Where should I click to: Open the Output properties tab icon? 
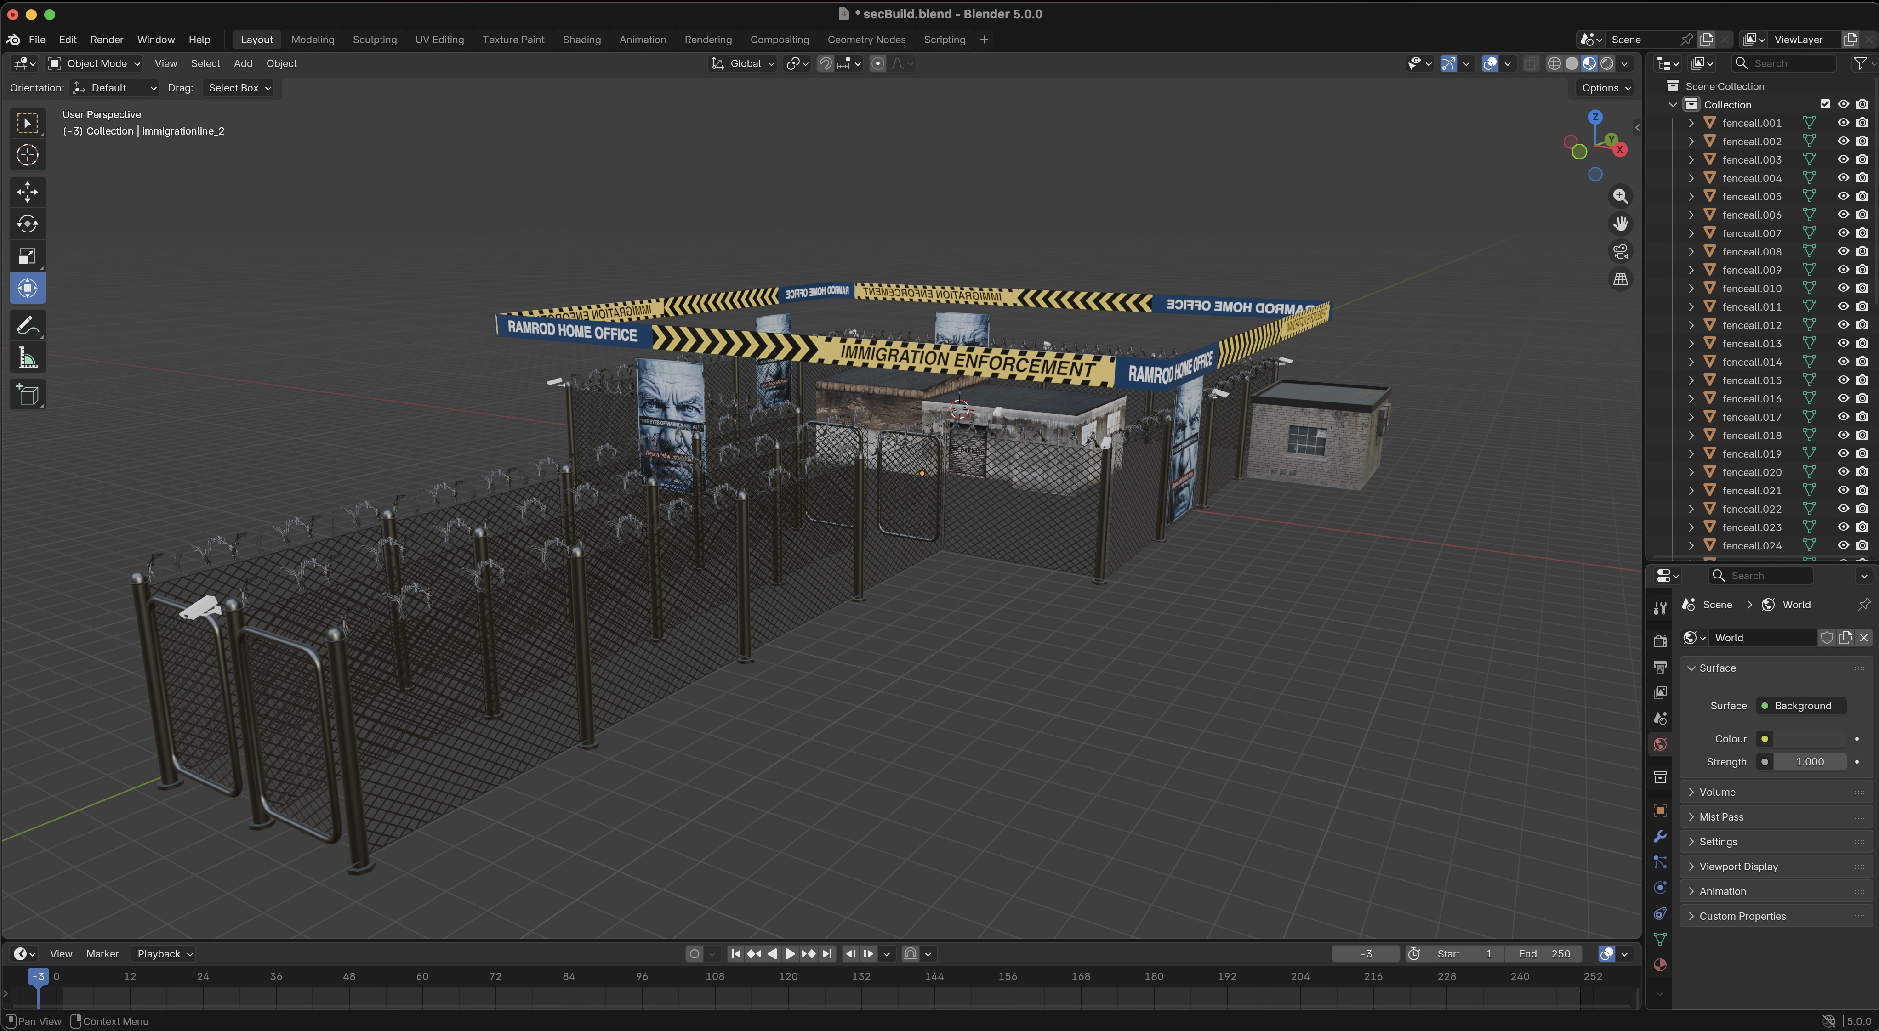[x=1660, y=667]
